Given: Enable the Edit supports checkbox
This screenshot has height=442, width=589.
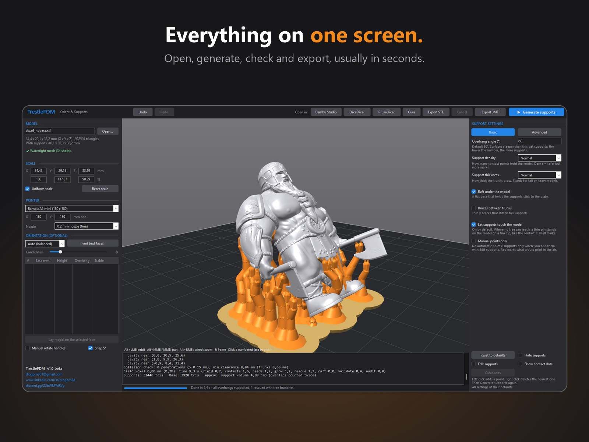Looking at the screenshot, I should point(474,364).
